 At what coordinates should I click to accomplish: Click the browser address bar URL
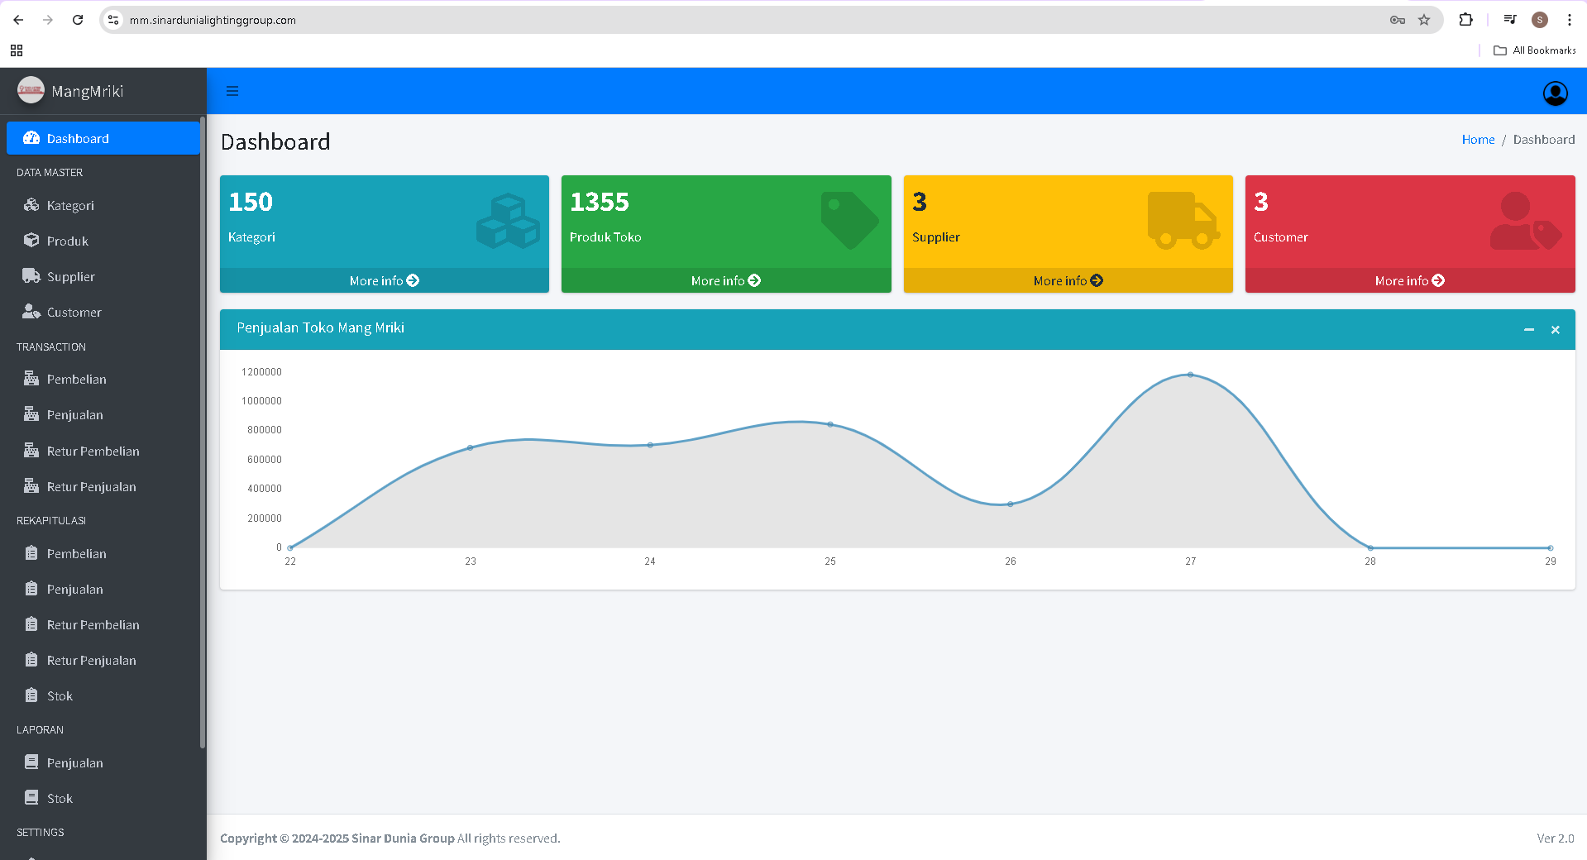(213, 20)
